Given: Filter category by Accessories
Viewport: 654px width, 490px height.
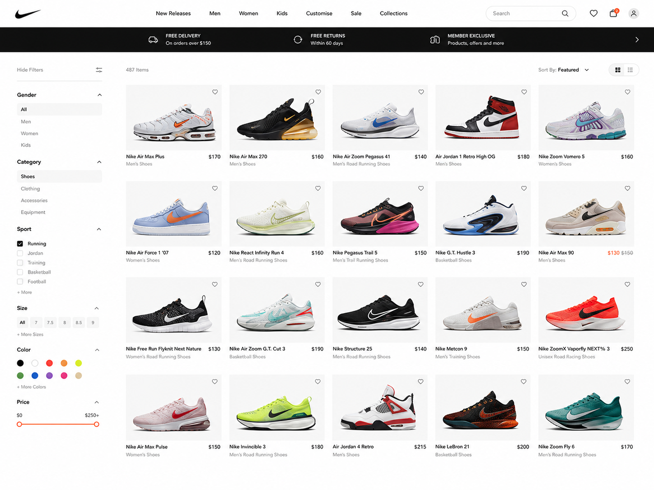Looking at the screenshot, I should coord(34,200).
